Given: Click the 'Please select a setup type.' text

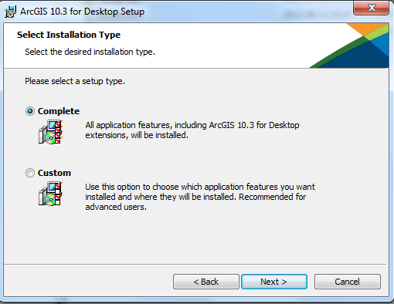Looking at the screenshot, I should pyautogui.click(x=75, y=81).
